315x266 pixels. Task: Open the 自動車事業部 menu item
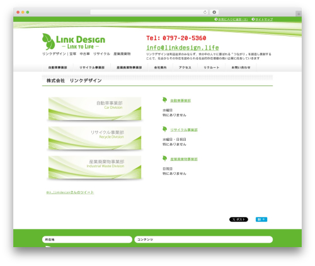tap(57, 67)
